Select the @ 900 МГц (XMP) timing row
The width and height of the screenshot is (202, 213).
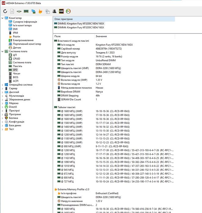point(114,147)
